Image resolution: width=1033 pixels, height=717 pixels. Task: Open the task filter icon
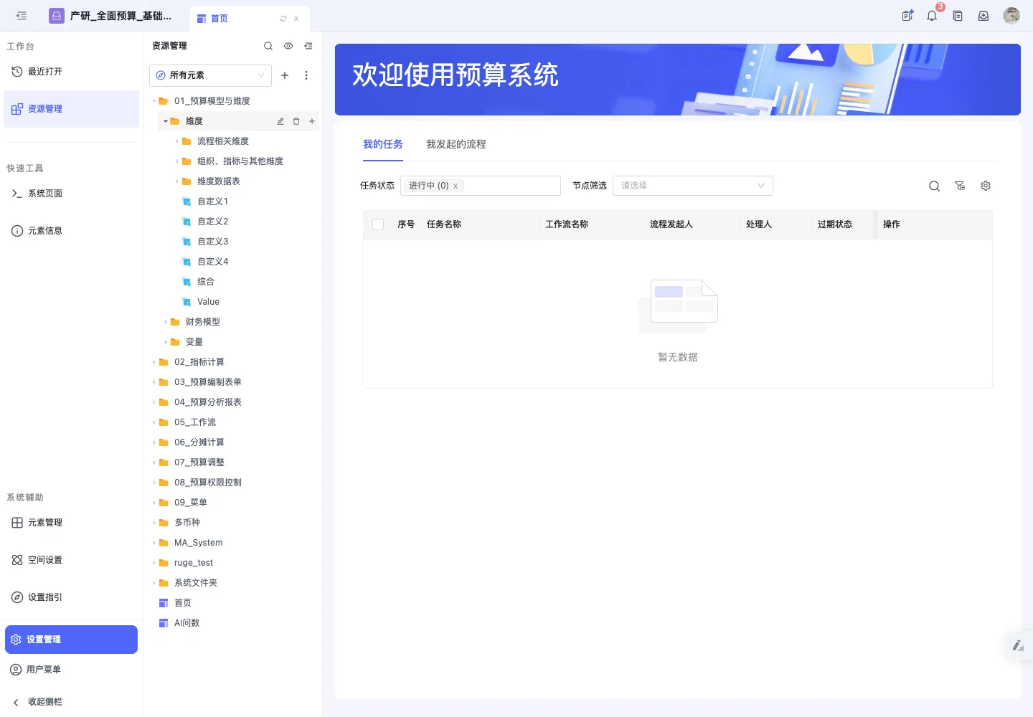[960, 186]
